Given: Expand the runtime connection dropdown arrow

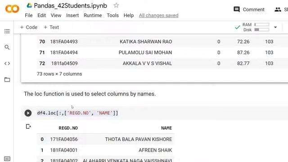Looking at the screenshot, I should point(275,27).
